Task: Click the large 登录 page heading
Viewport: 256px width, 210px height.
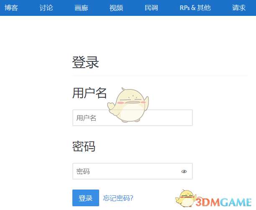Action: (85, 62)
